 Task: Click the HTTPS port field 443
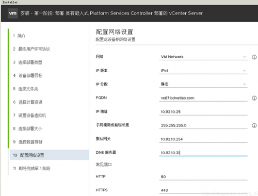click(203, 190)
